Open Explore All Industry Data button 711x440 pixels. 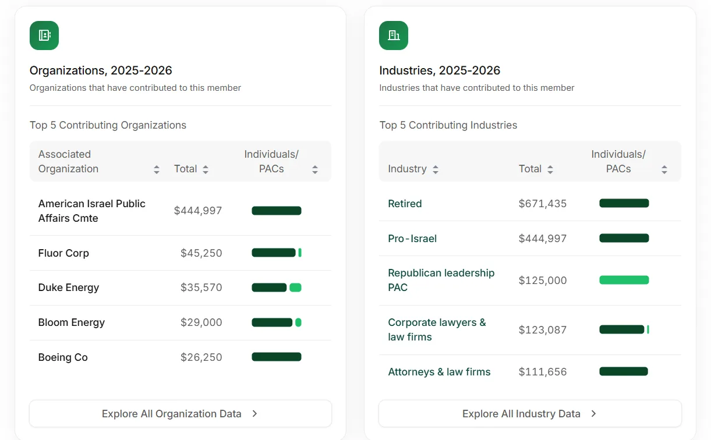coord(530,414)
